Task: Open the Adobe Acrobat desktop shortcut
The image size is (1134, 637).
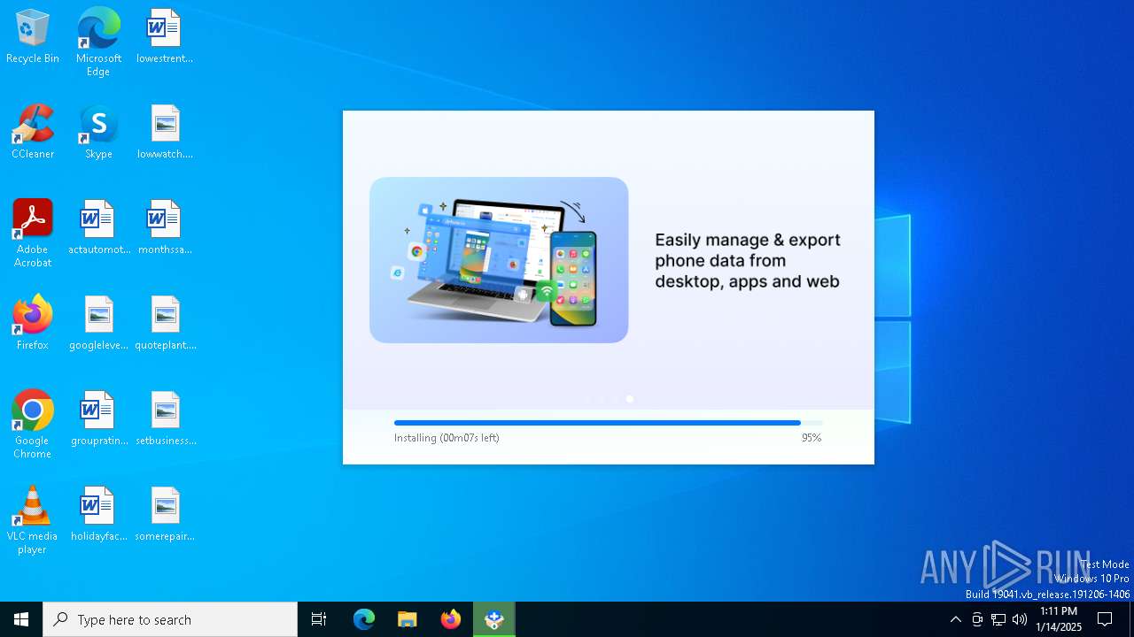Action: tap(33, 234)
